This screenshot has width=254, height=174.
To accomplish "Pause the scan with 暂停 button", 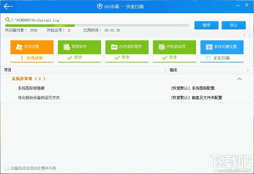I will 206,25.
